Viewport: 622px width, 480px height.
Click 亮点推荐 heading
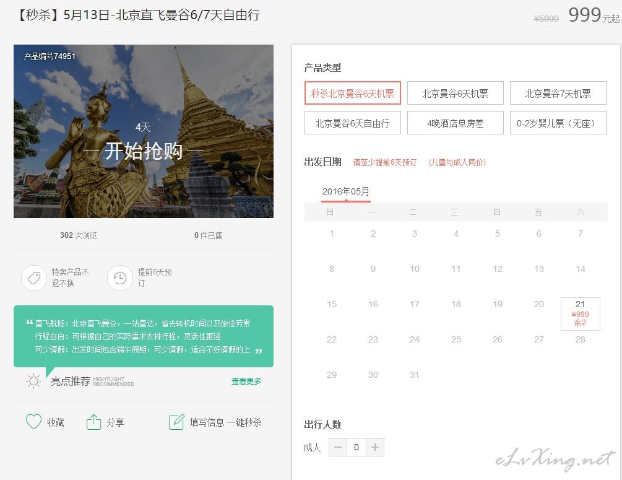71,381
